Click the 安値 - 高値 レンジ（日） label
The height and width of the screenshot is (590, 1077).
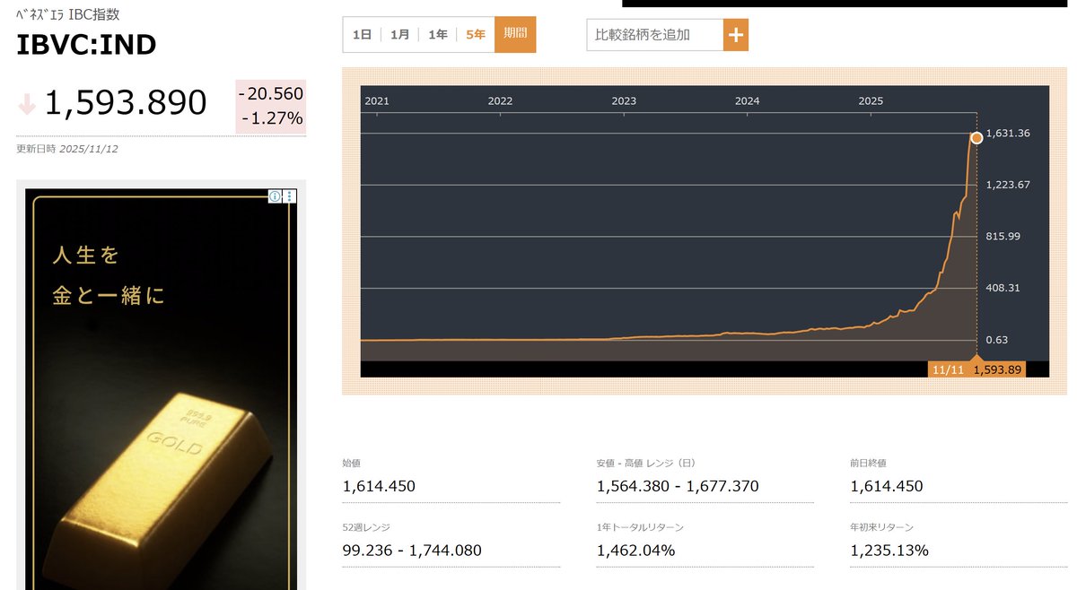[x=646, y=464]
